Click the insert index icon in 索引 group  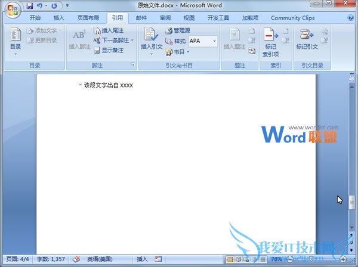[285, 31]
